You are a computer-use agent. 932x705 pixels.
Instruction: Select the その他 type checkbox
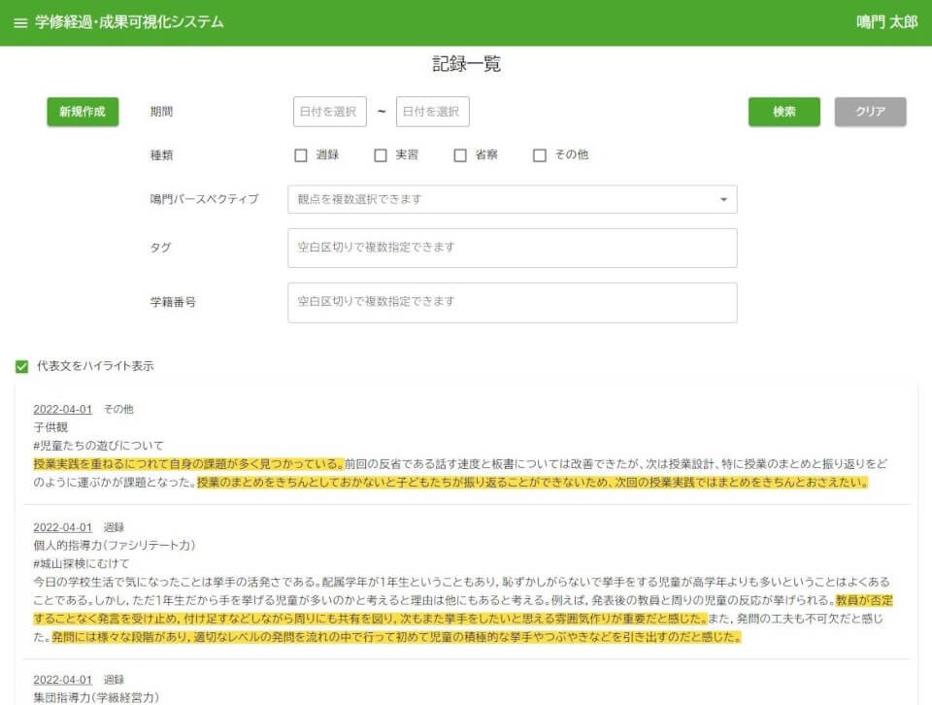pos(539,153)
